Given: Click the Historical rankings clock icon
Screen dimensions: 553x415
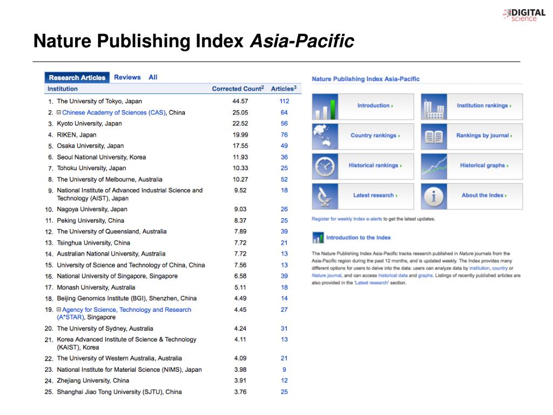Looking at the screenshot, I should click(x=325, y=166).
